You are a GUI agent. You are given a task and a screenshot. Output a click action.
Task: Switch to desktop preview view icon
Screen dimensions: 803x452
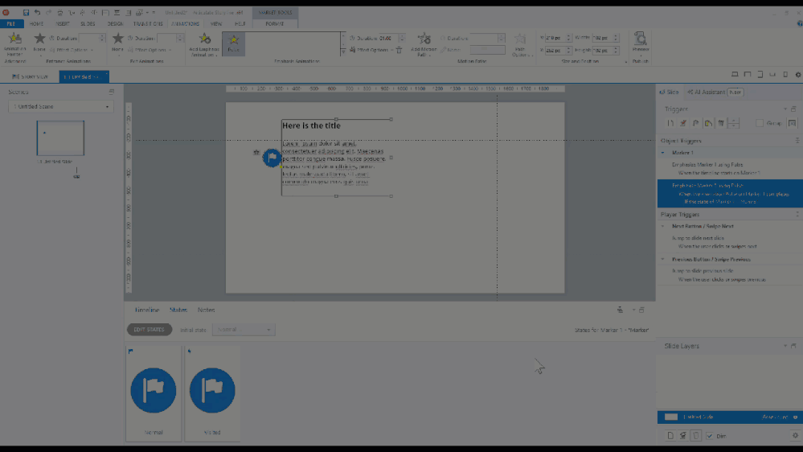point(735,74)
